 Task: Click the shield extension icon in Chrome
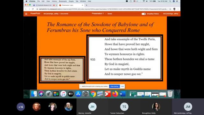174,9
